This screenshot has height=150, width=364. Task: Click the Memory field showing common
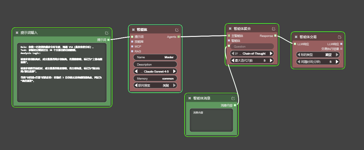[x=155, y=79]
